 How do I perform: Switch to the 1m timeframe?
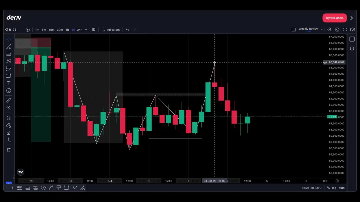pos(37,30)
